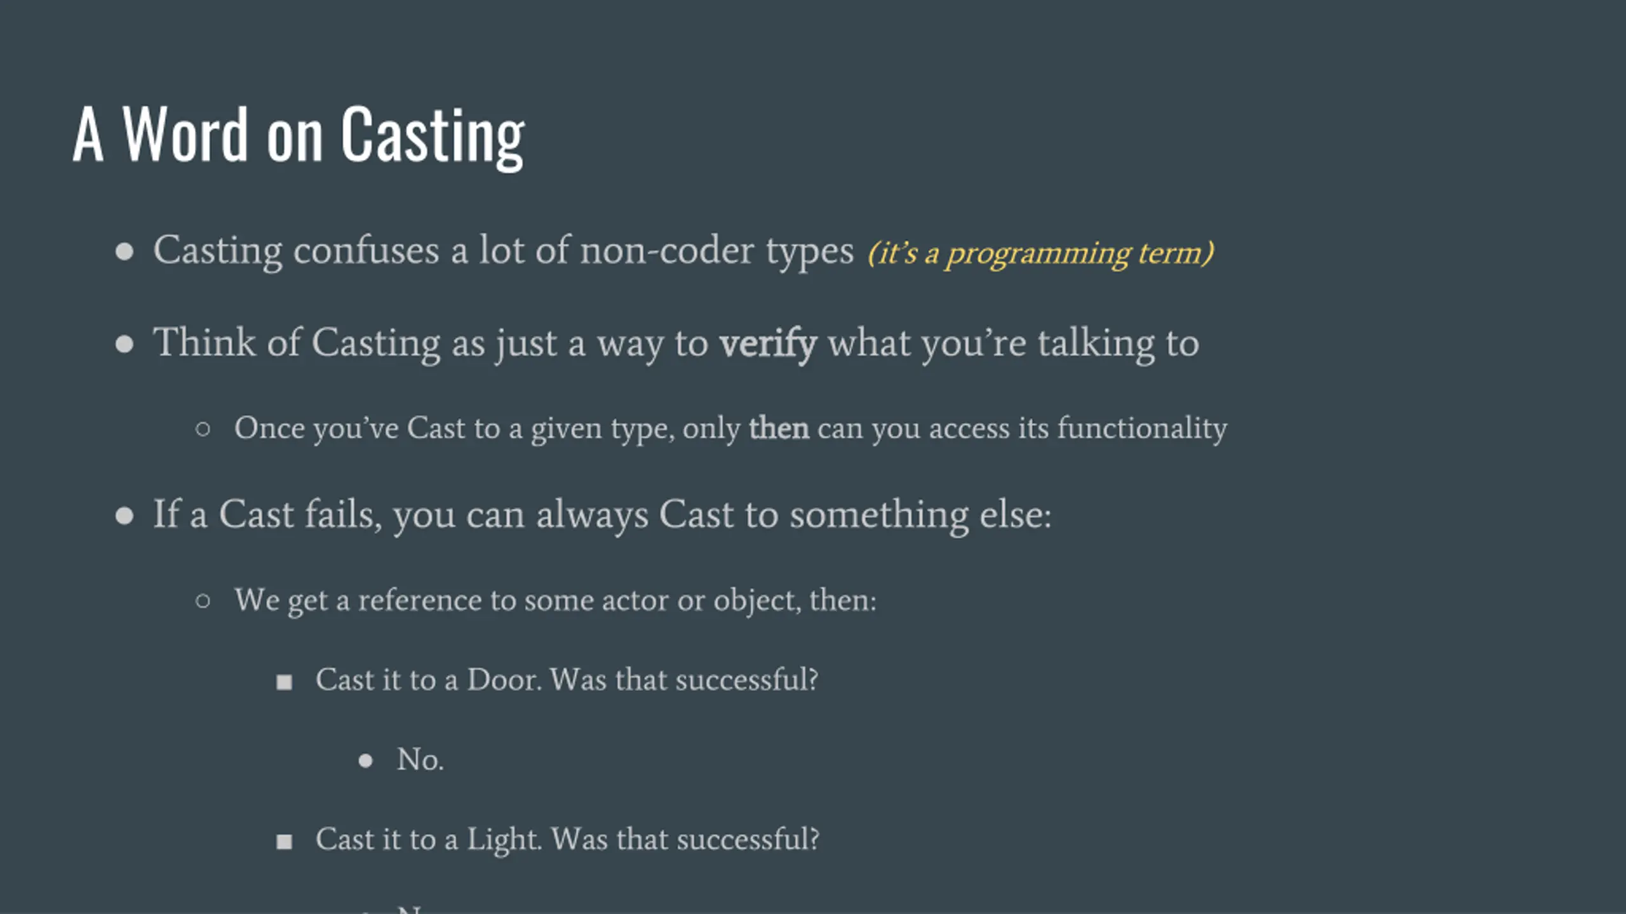Click the round bullet before 'Casting confuses'
The image size is (1626, 914).
(x=124, y=252)
